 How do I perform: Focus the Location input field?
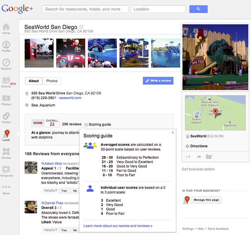[x=158, y=9]
